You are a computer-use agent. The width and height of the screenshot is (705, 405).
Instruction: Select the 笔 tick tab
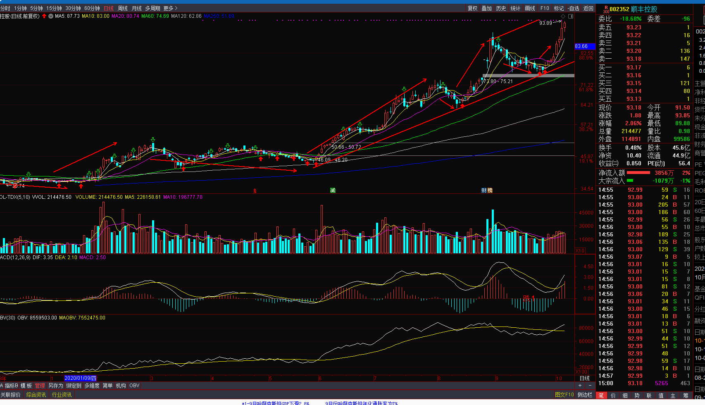[x=601, y=395]
